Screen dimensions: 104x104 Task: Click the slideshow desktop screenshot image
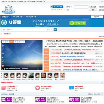22,55
